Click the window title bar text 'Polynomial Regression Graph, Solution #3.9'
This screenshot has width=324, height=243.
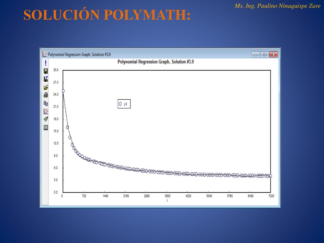[79, 54]
